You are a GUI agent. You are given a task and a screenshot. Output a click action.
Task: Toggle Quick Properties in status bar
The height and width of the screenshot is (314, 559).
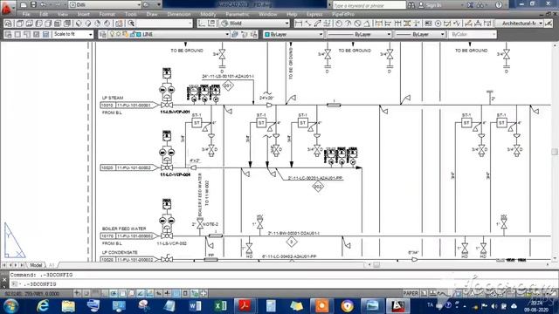185,294
